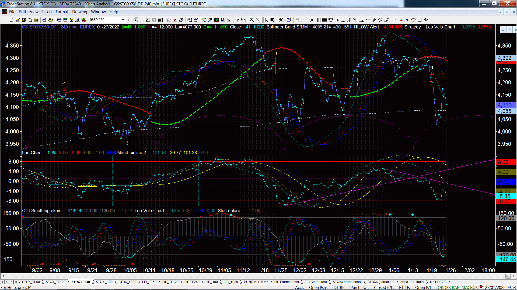Select the ellipse drawing tool
The height and width of the screenshot is (290, 517).
tap(413, 20)
